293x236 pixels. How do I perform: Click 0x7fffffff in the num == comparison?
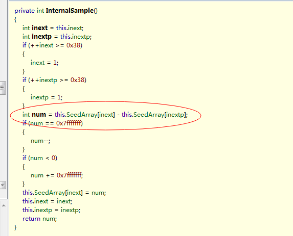[69, 123]
